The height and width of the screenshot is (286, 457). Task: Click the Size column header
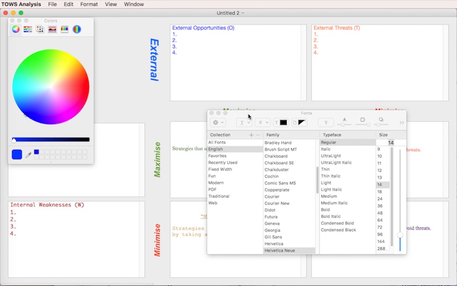391,135
